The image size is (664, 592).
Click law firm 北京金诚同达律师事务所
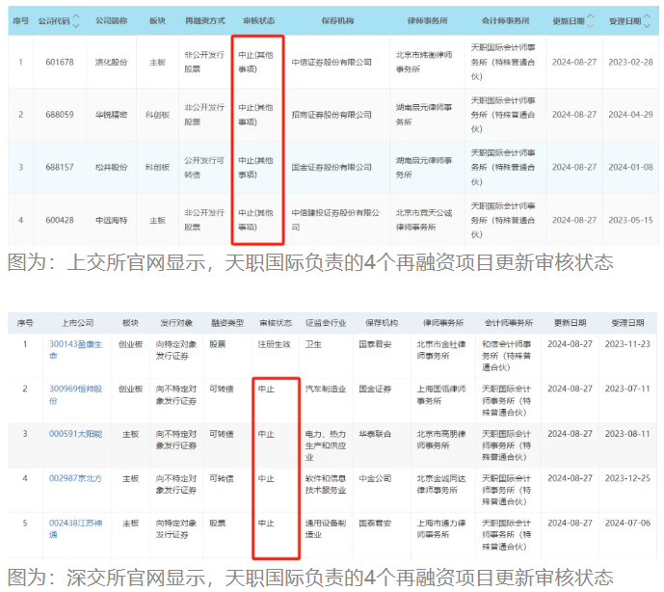pos(441,484)
